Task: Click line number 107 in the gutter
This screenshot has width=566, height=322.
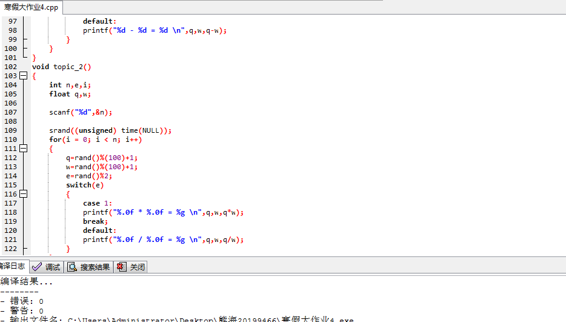Action: coord(10,112)
